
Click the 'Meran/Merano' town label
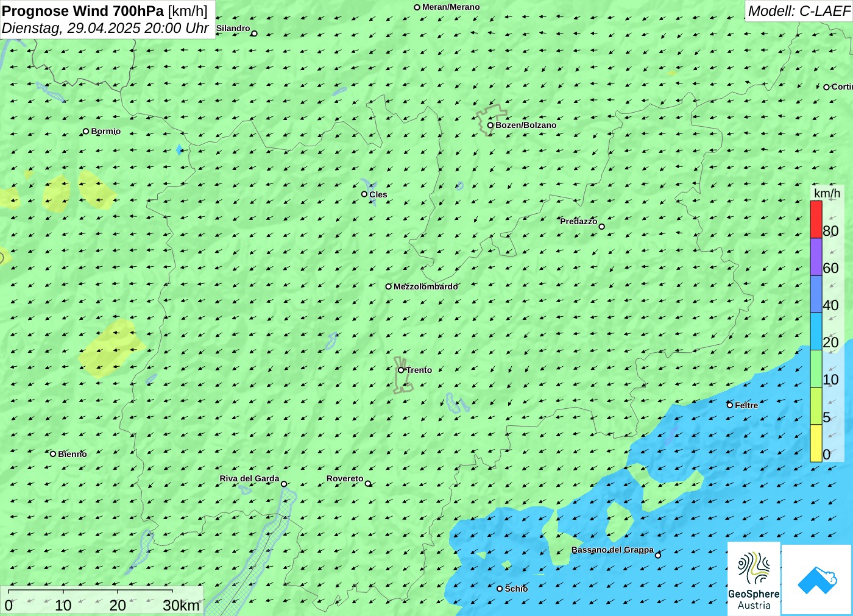(451, 7)
